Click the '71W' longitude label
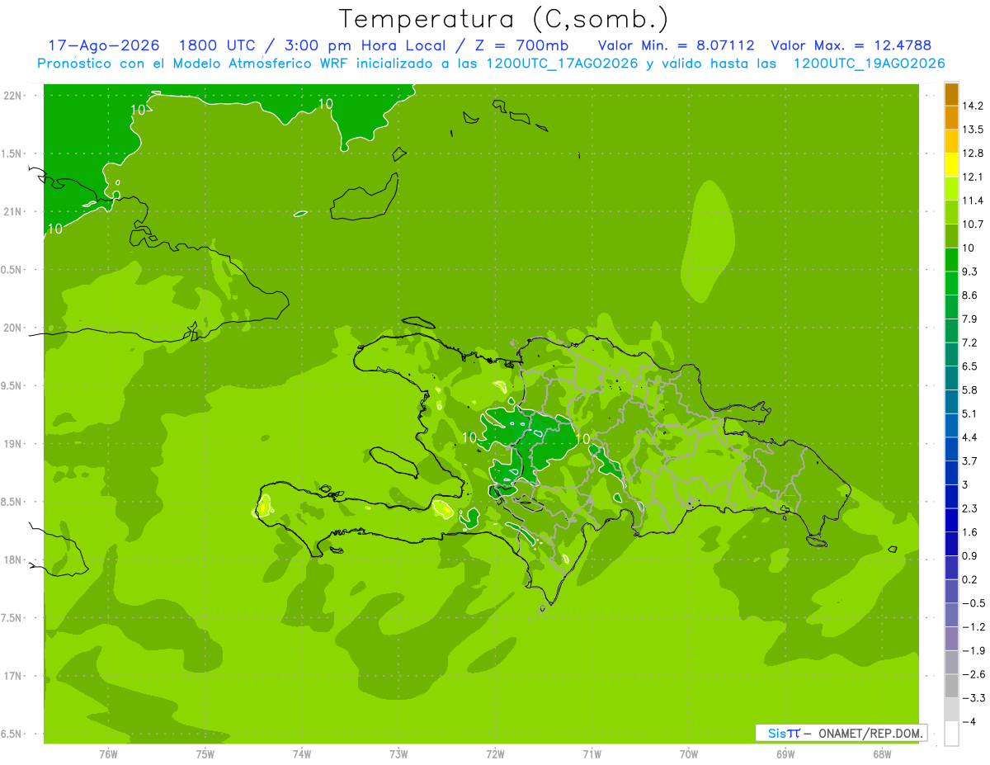990x765 pixels. point(592,753)
